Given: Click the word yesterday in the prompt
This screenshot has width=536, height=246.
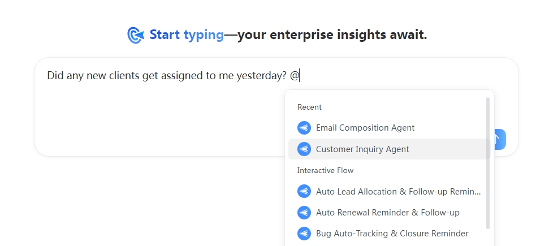Looking at the screenshot, I should tap(259, 76).
